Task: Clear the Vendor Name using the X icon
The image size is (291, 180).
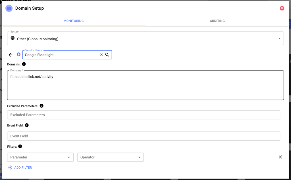Action: point(101,55)
